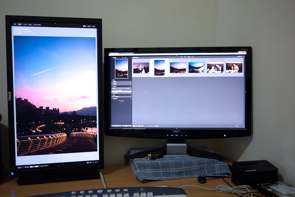This screenshot has height=197, width=295.
Task: Click the bottom-edge arrow of the secondary display window
Action: 59,166
